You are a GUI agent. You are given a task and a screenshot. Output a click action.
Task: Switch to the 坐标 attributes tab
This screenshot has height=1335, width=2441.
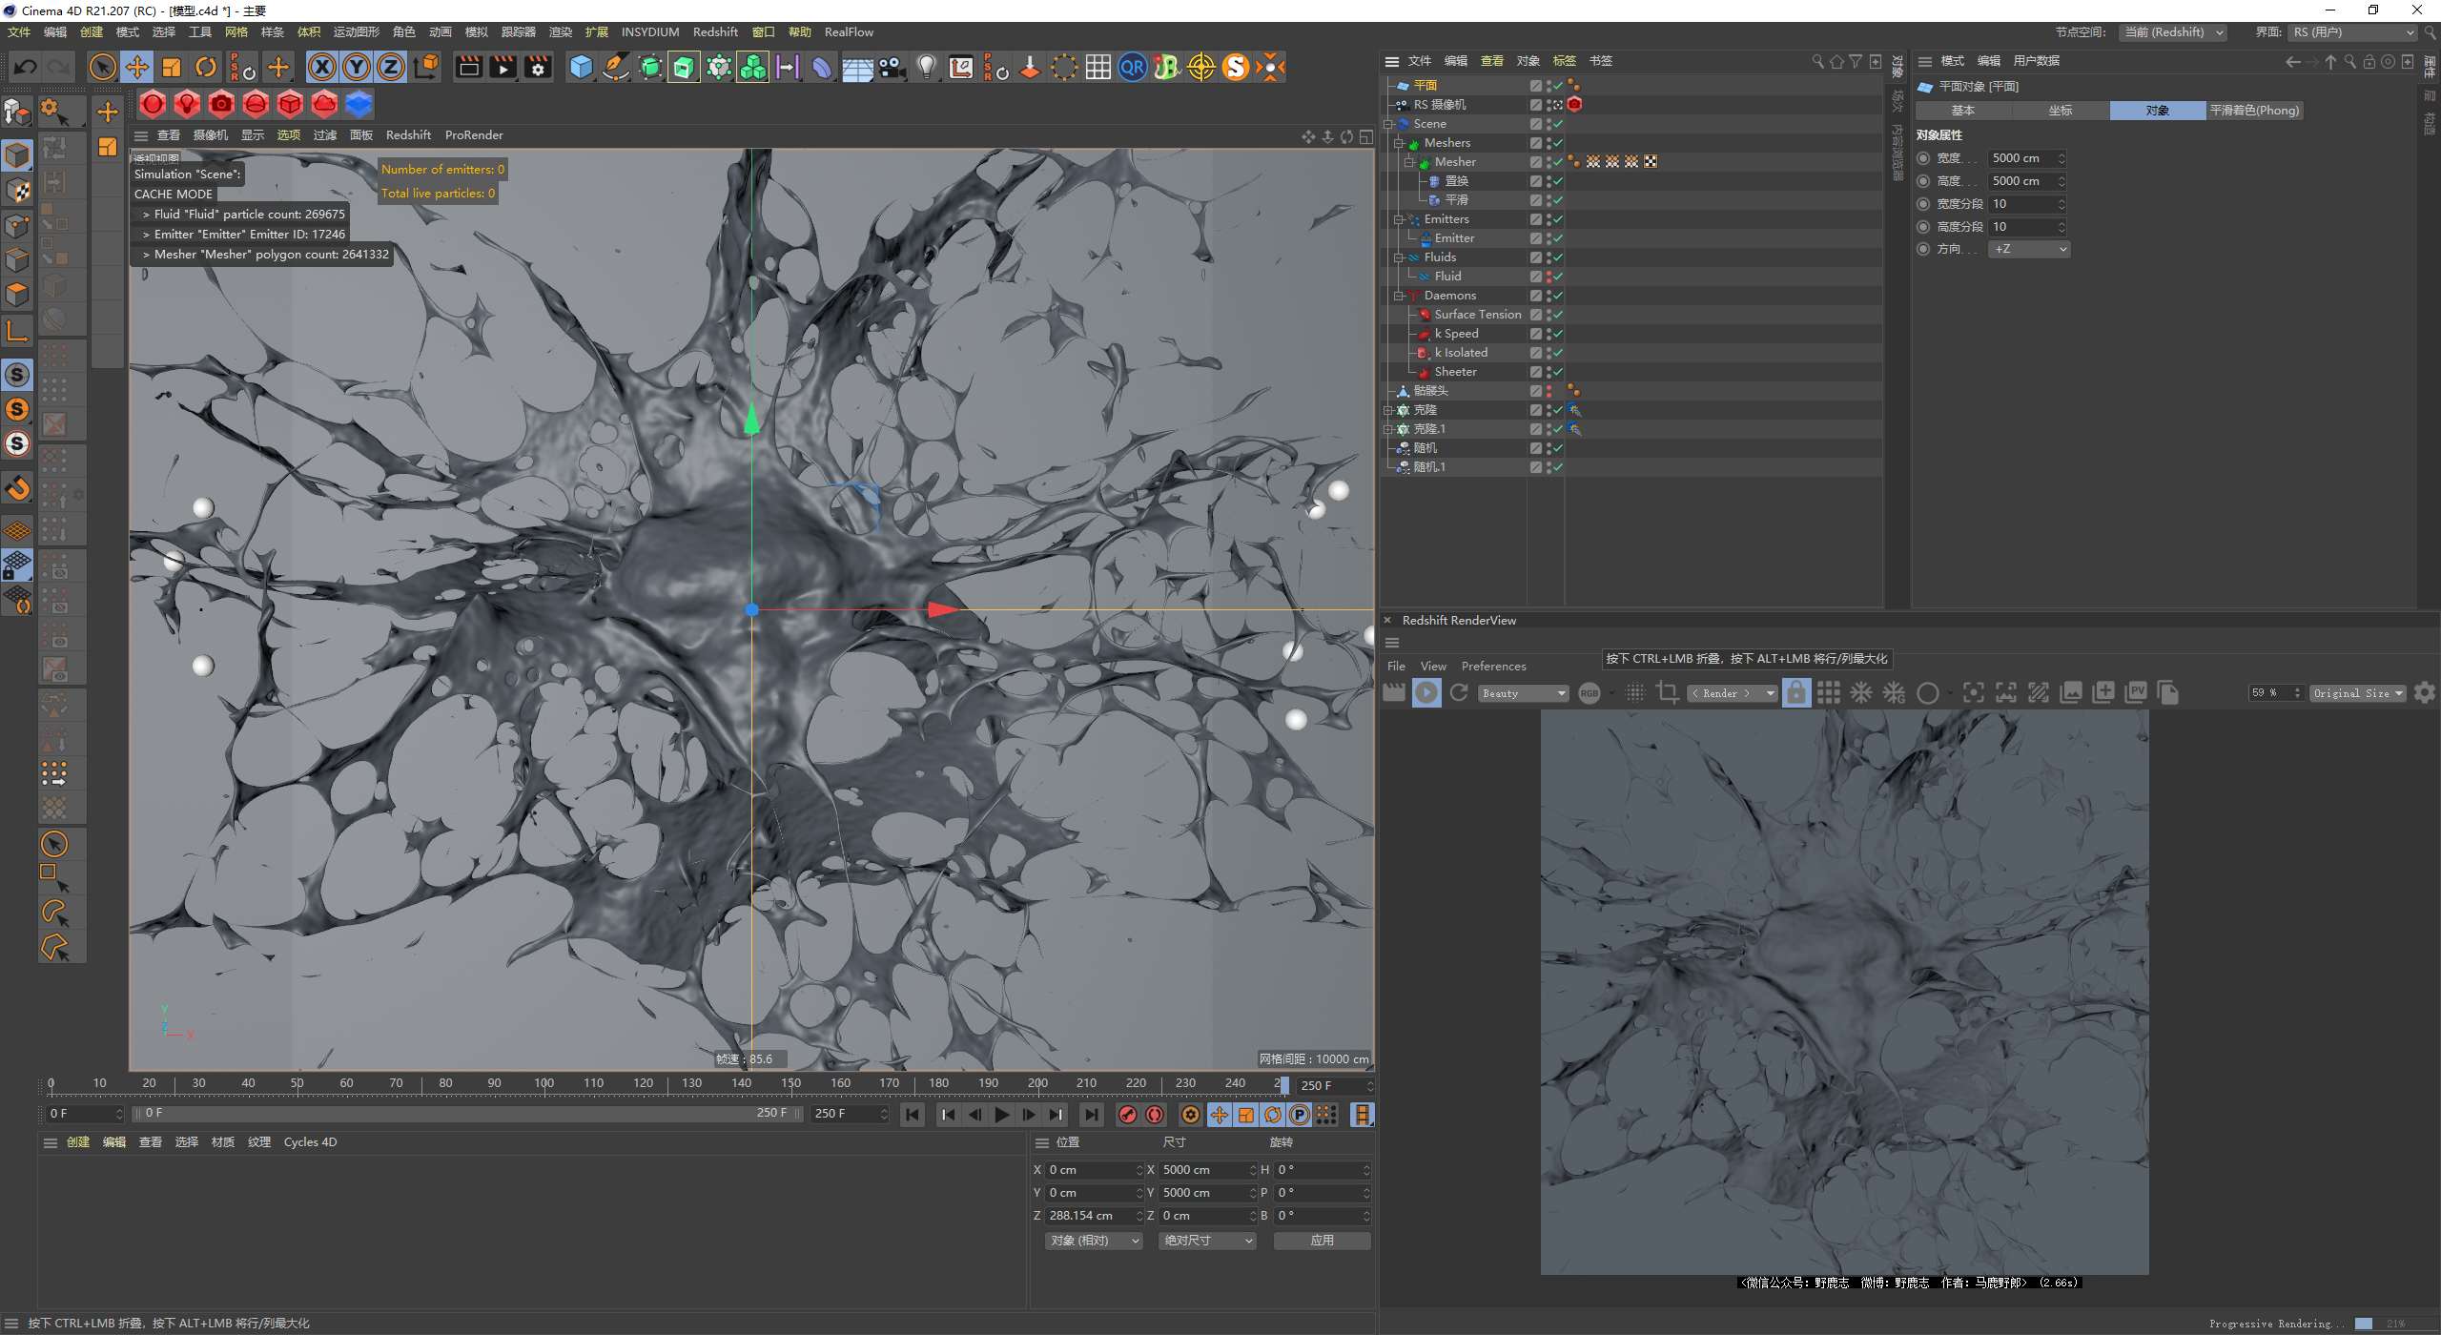click(x=2060, y=111)
